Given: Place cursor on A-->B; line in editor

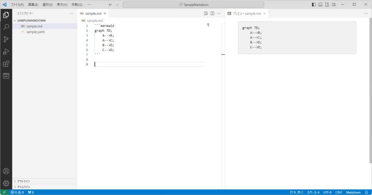Looking at the screenshot, I should pyautogui.click(x=108, y=36).
